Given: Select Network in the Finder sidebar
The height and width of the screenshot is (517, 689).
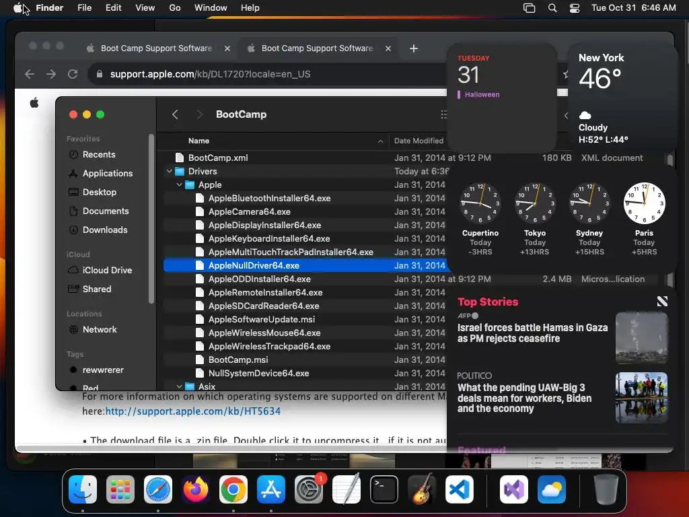Looking at the screenshot, I should point(100,330).
